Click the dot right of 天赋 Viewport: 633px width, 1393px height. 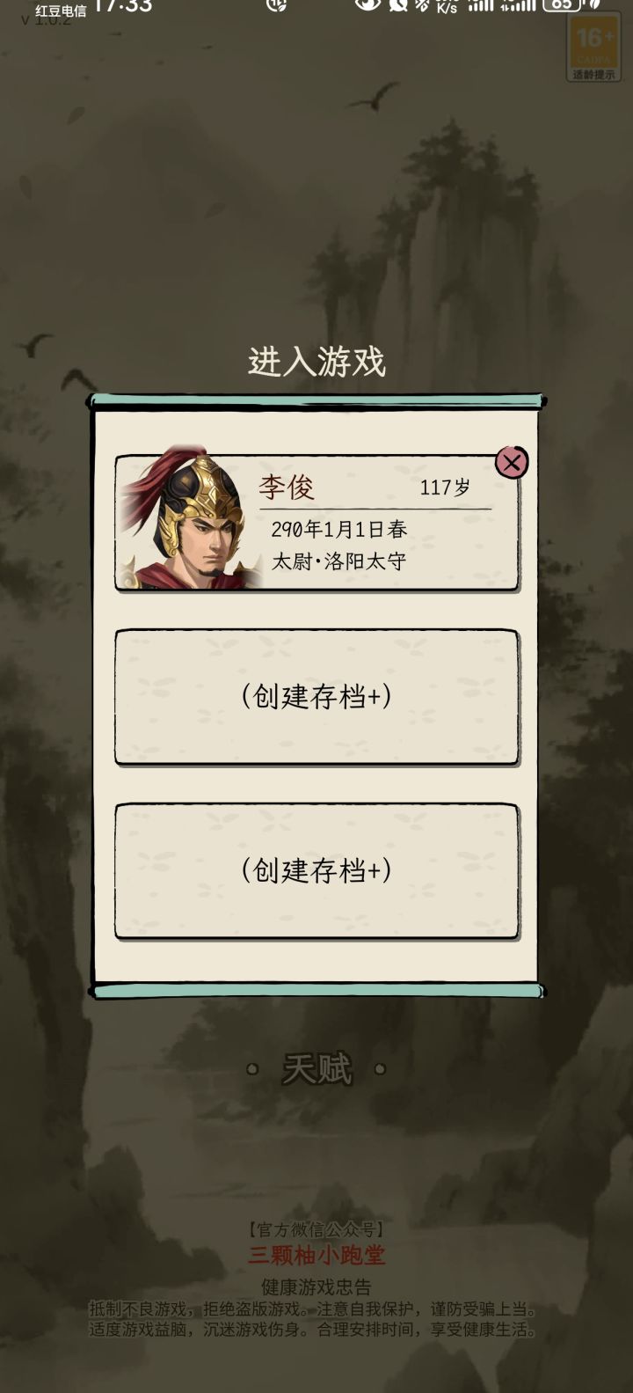380,1069
